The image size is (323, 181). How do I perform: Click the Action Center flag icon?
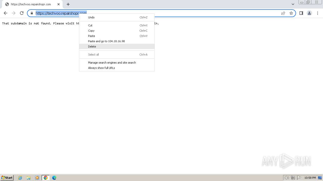pyautogui.click(x=299, y=178)
